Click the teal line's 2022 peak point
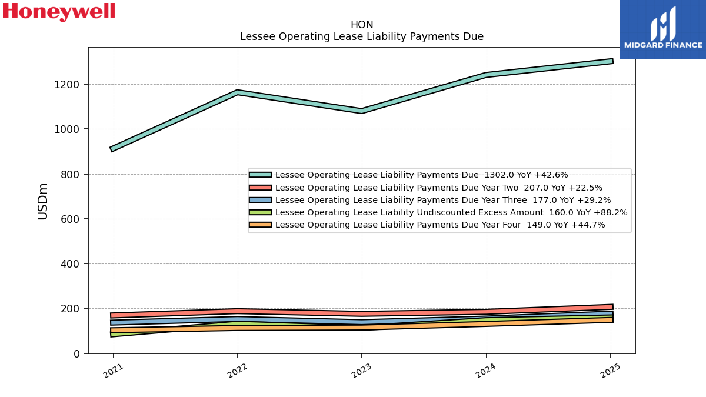Screen dimensions: 706x397 (x=238, y=92)
